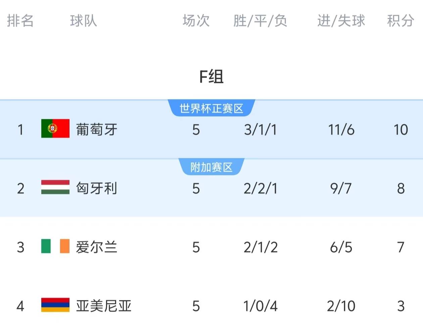423x336 pixels.
Task: Click the 附加赛区 badge
Action: [211, 167]
